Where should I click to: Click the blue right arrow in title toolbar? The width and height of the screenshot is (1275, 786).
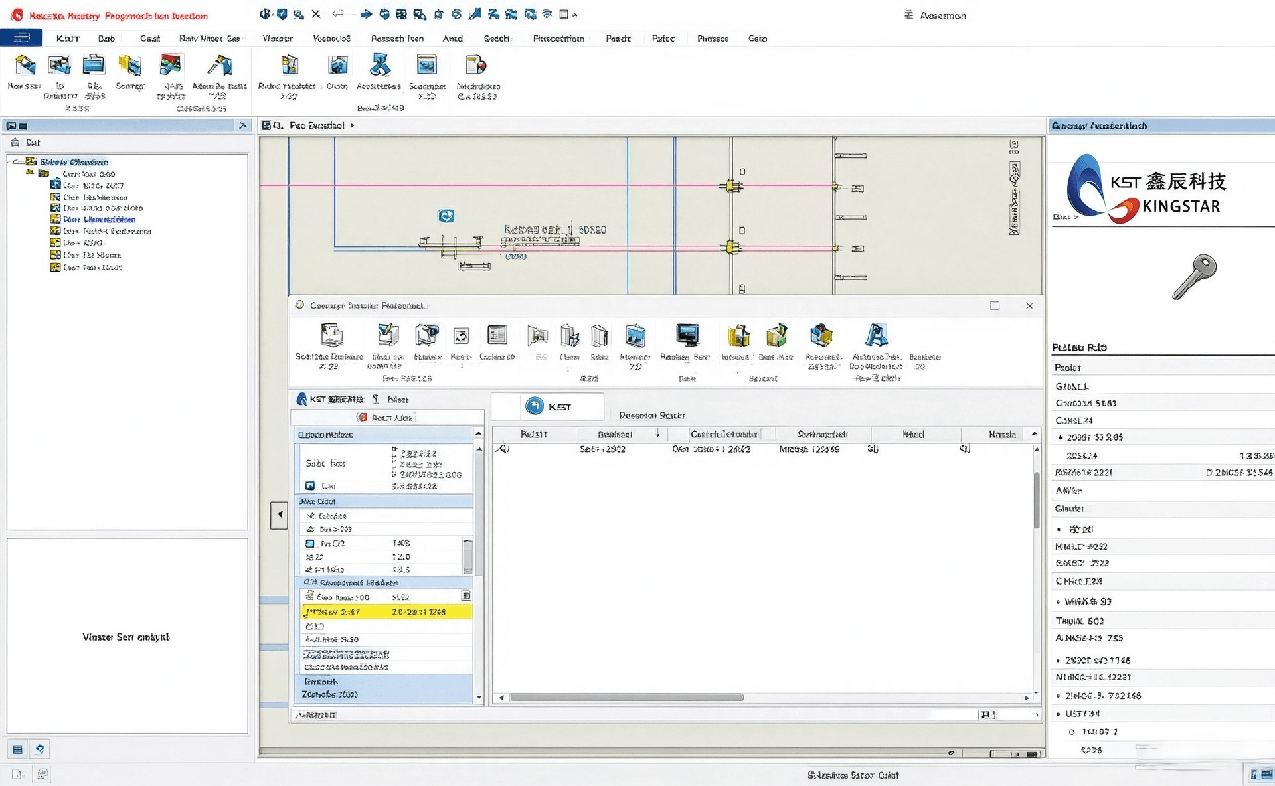pyautogui.click(x=366, y=14)
